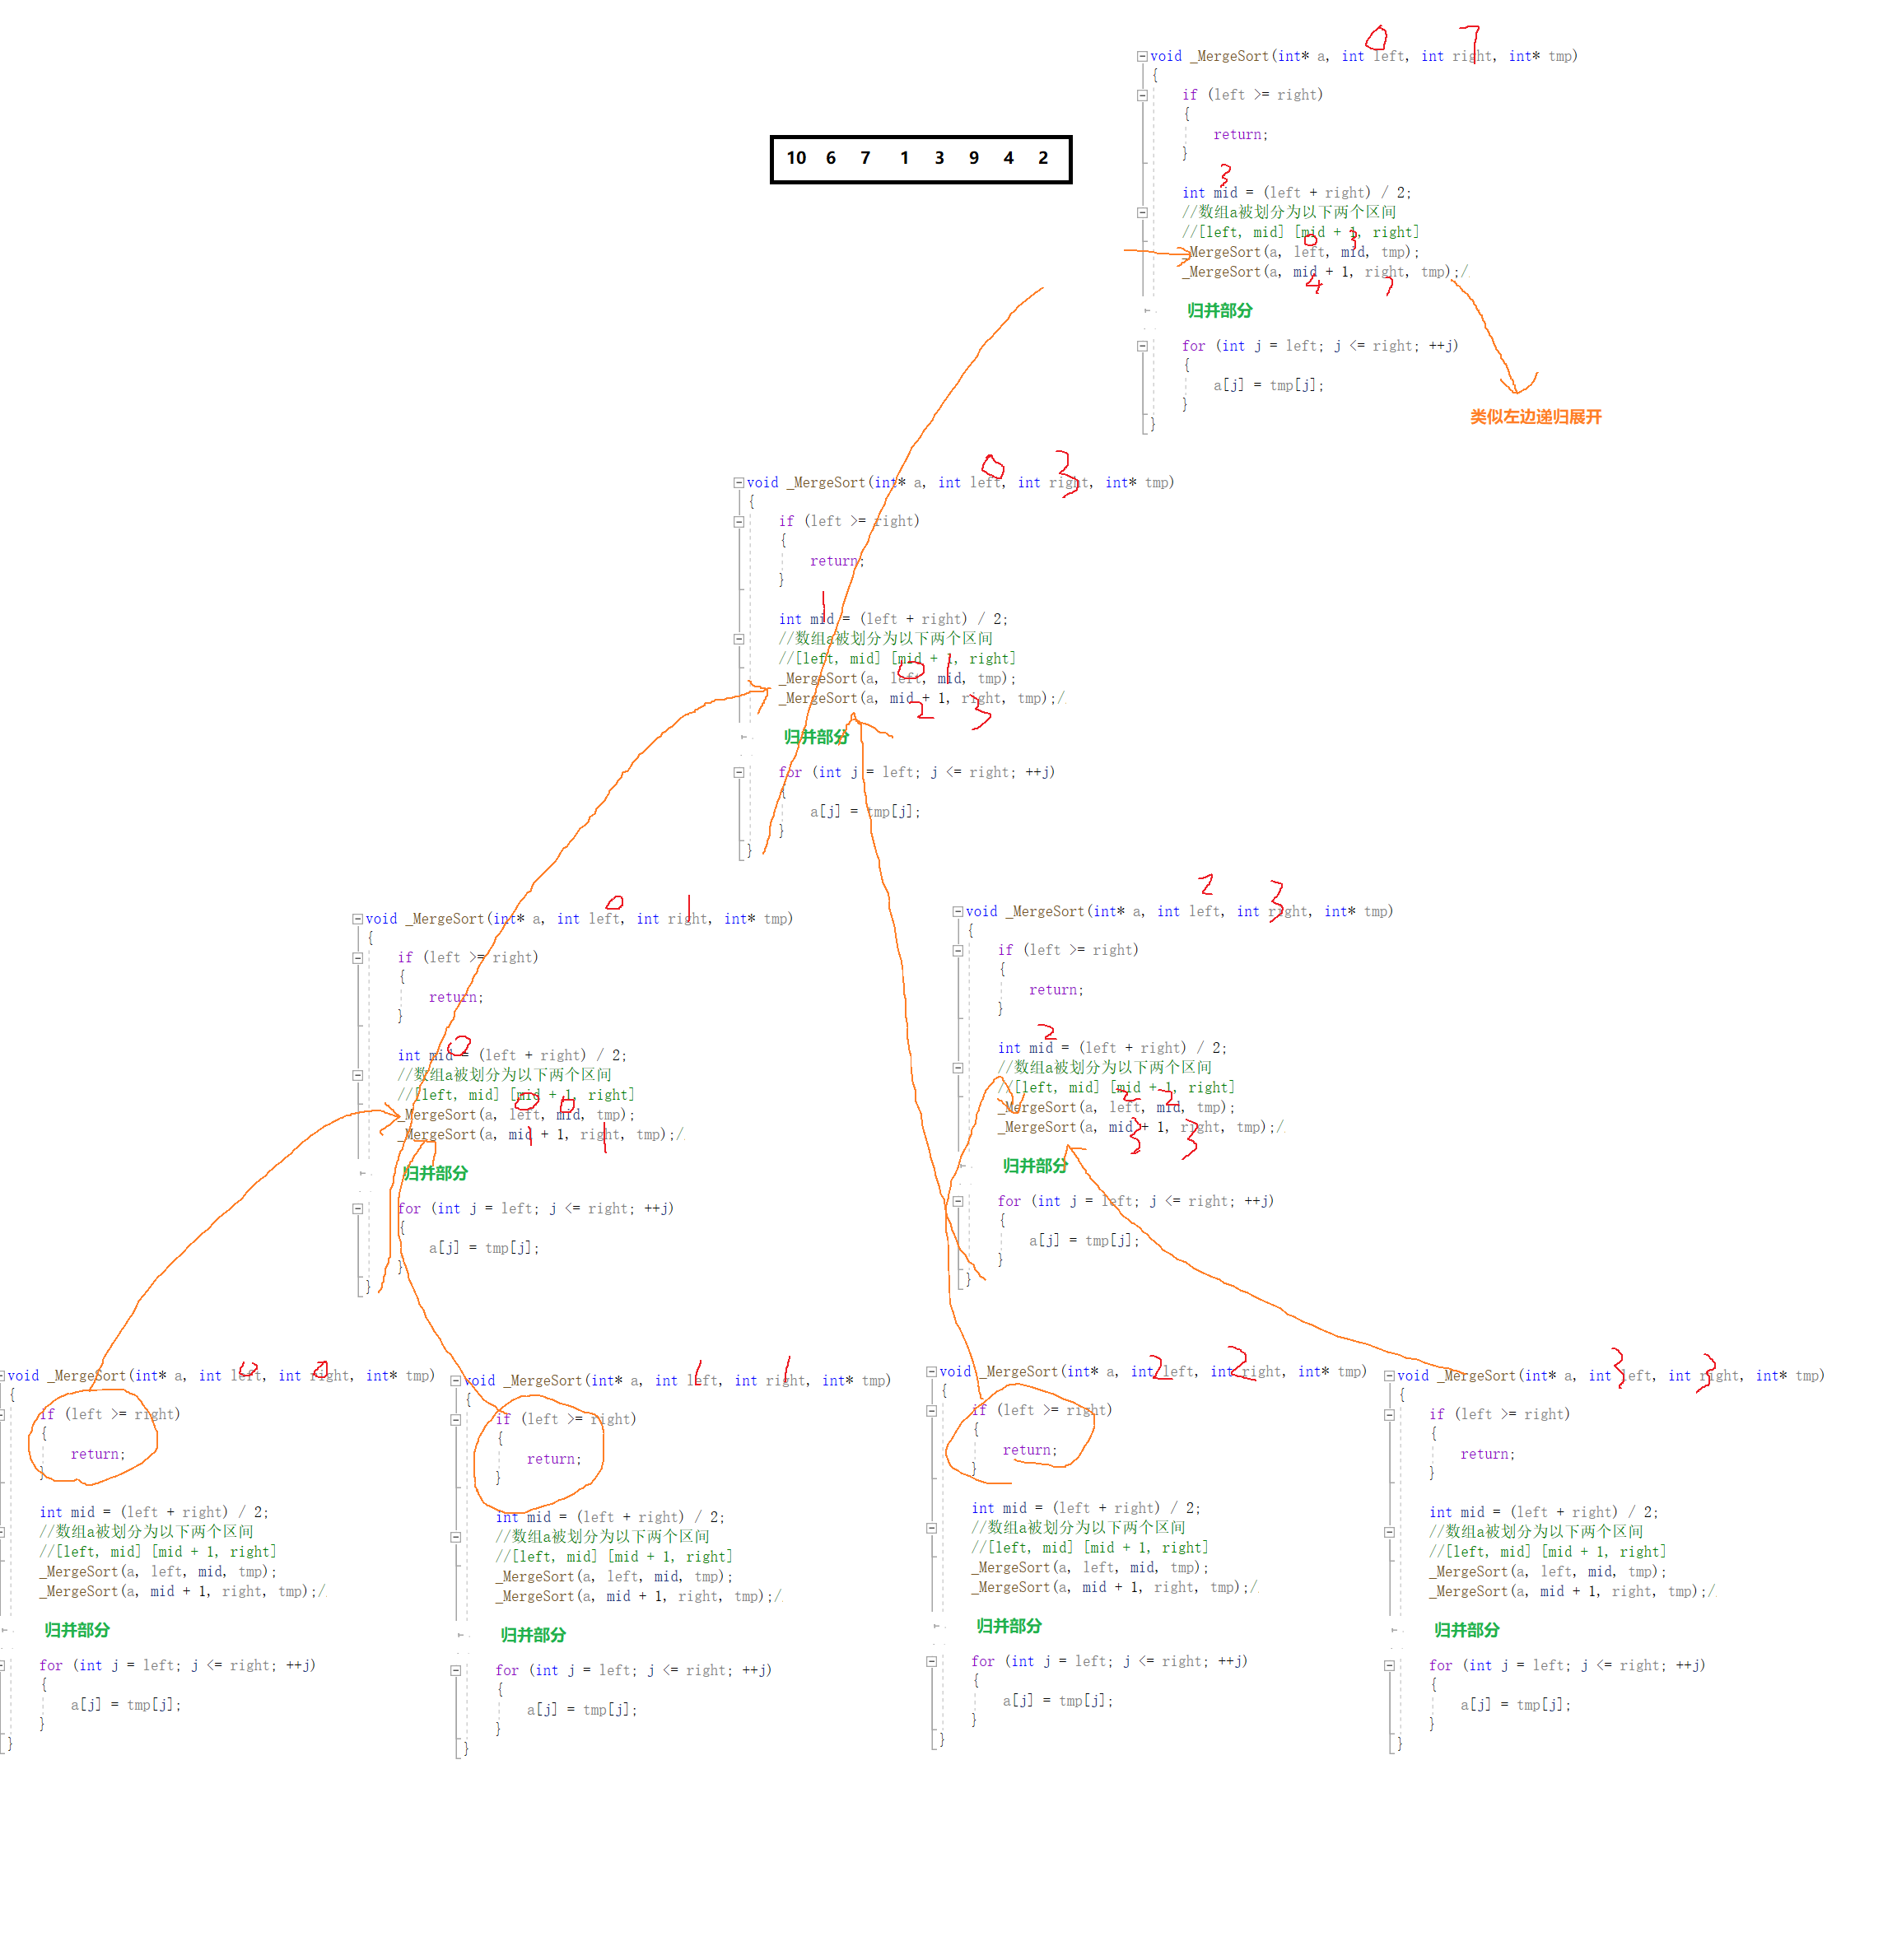Click the return; statement in the topmost code block

click(1240, 135)
